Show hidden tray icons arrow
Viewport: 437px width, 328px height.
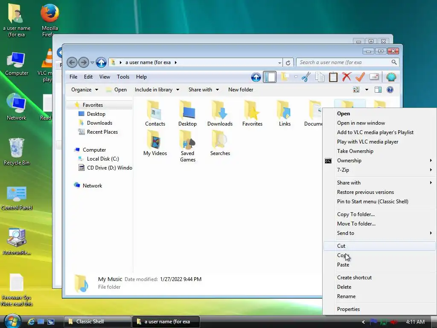pyautogui.click(x=363, y=322)
